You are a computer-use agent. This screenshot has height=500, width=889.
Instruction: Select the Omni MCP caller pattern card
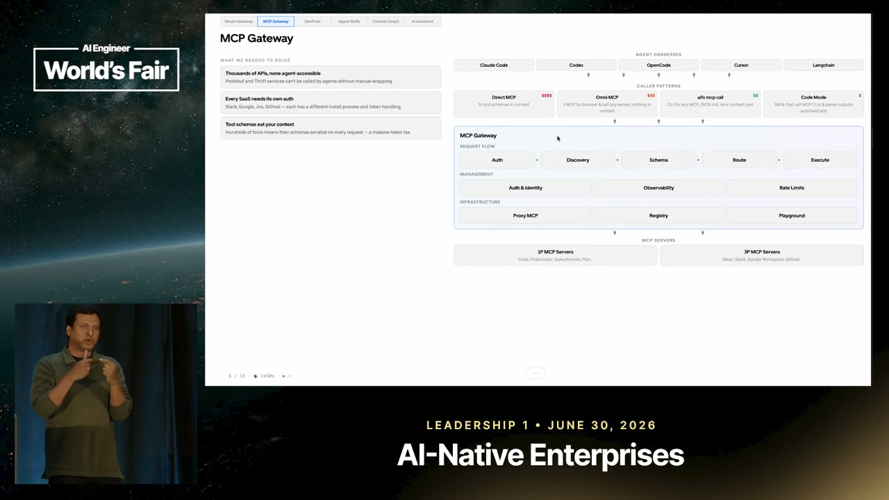[607, 103]
